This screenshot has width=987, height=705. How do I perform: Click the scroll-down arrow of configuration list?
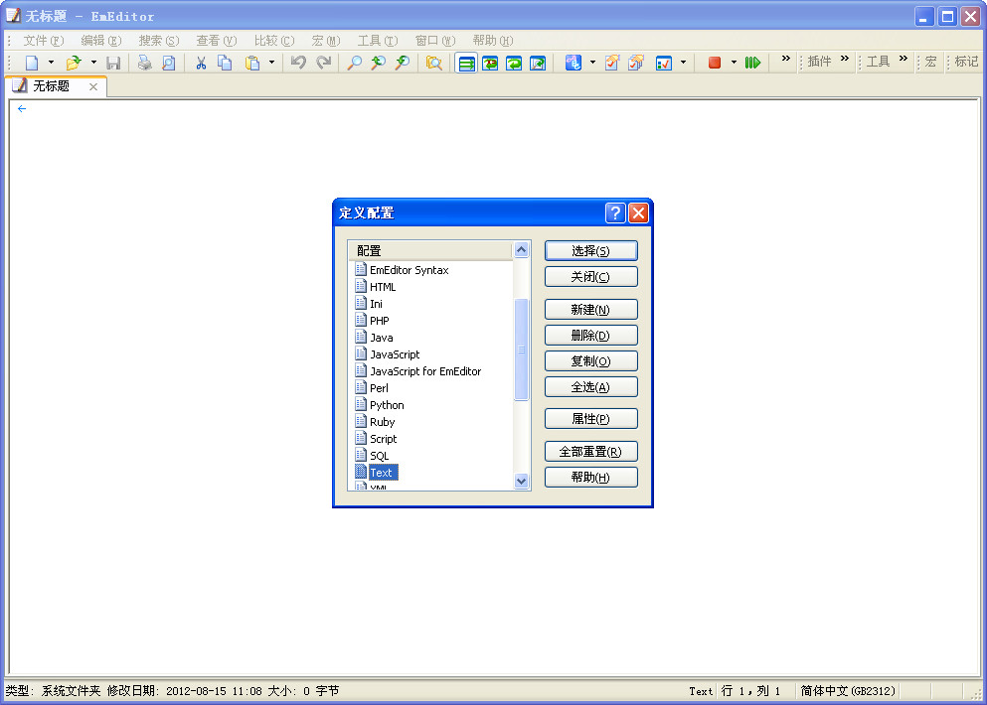tap(522, 481)
